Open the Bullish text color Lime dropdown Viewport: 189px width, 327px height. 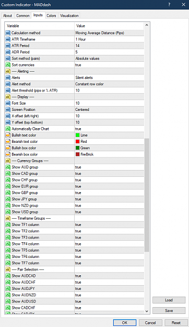pyautogui.click(x=109, y=135)
